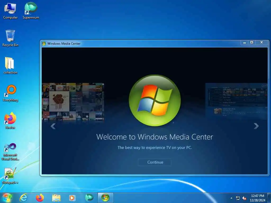271x203 pixels.
Task: Select the Firefox desktop shortcut
Action: pos(10,121)
